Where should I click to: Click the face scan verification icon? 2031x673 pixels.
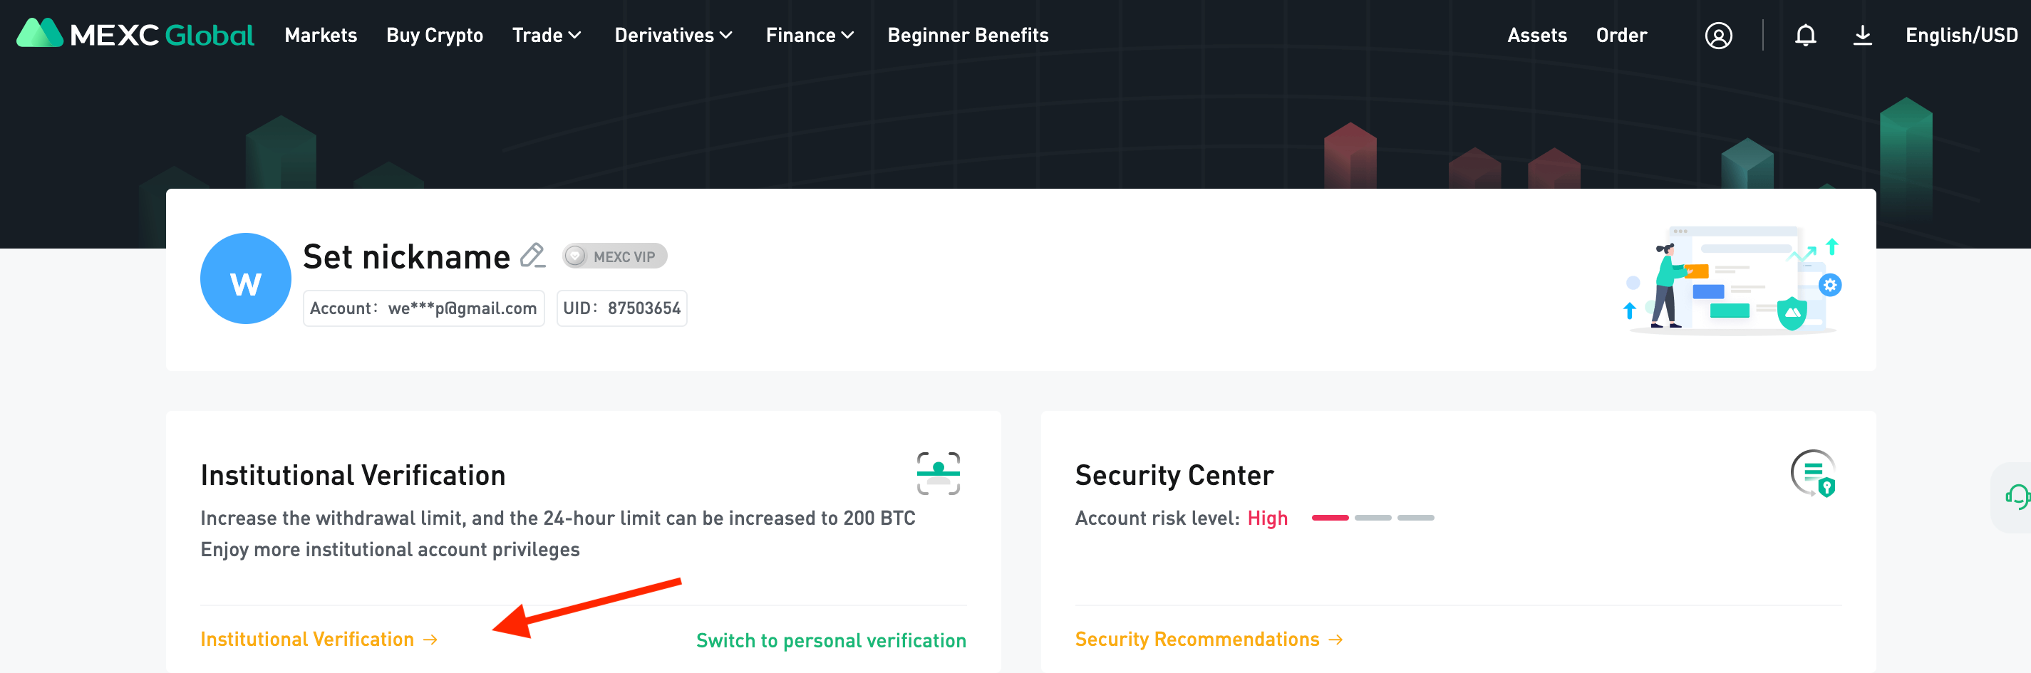[937, 473]
